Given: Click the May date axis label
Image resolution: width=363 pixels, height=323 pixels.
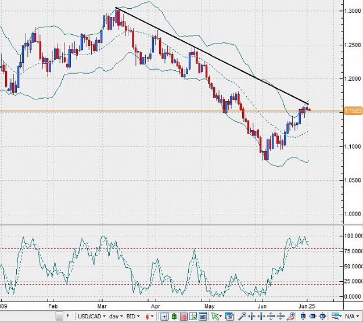Looking at the screenshot, I should (x=209, y=306).
